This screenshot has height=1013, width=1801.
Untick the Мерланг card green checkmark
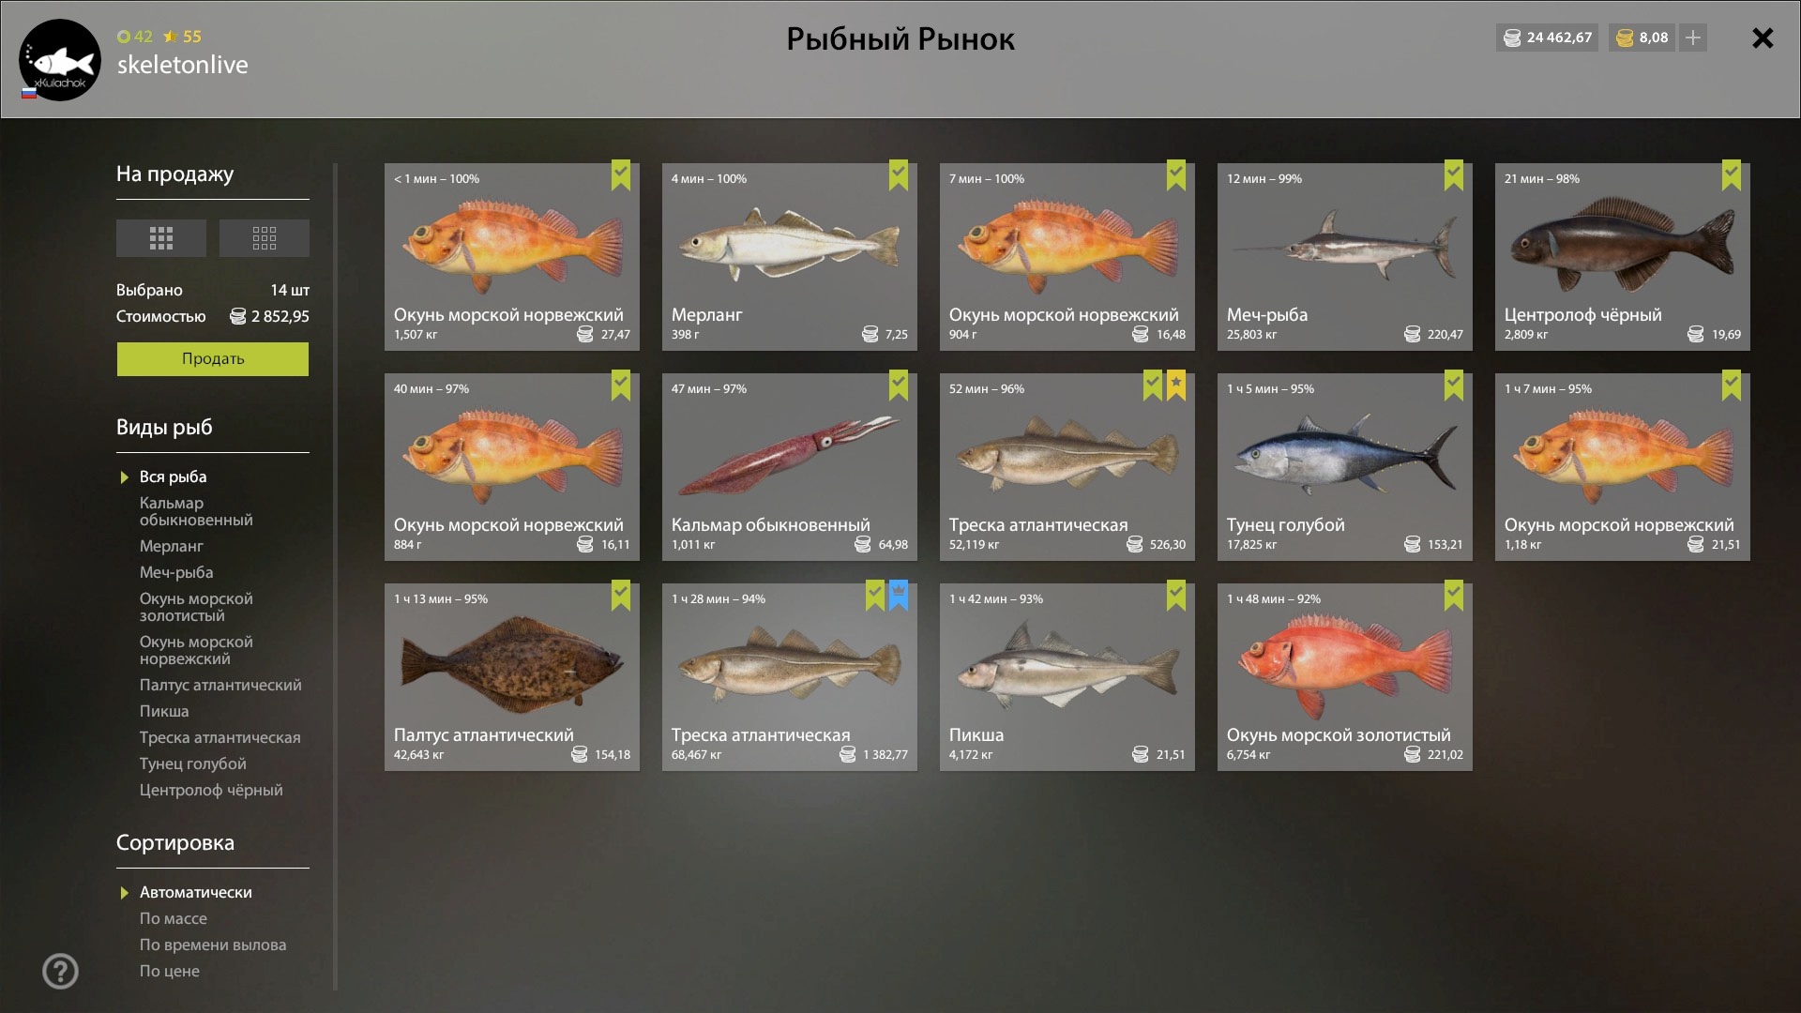point(899,174)
